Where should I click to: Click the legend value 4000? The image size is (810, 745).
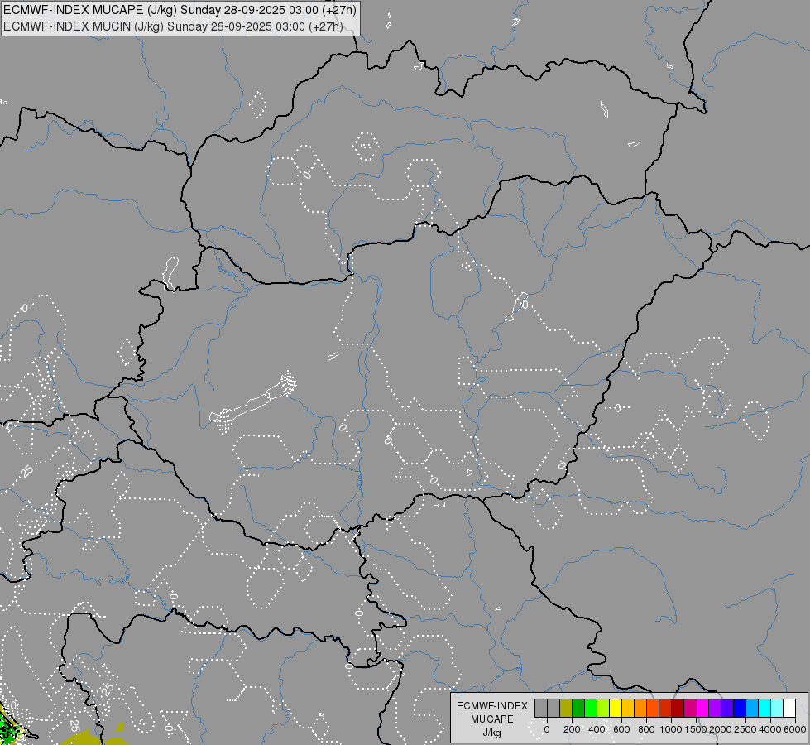(770, 729)
